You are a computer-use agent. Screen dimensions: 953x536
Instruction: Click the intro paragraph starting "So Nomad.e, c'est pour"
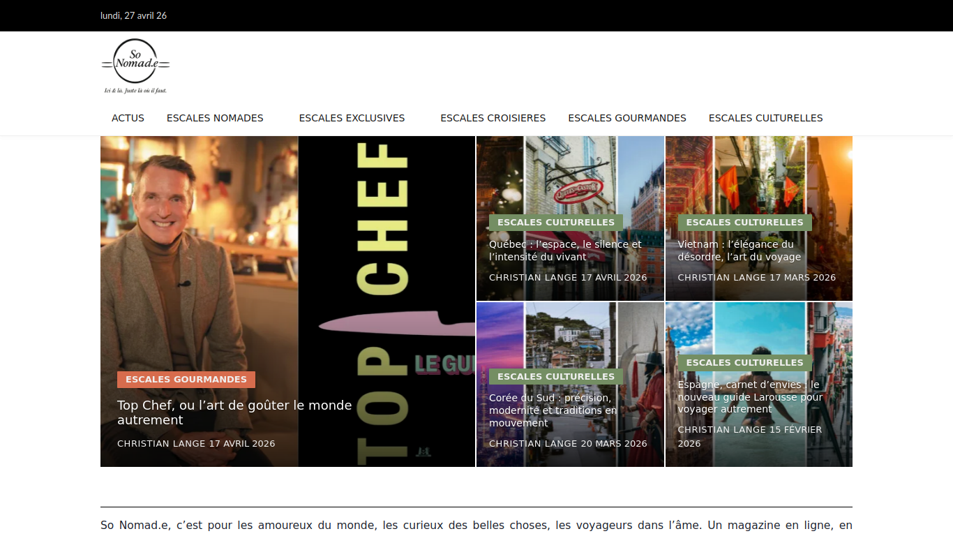click(x=476, y=526)
